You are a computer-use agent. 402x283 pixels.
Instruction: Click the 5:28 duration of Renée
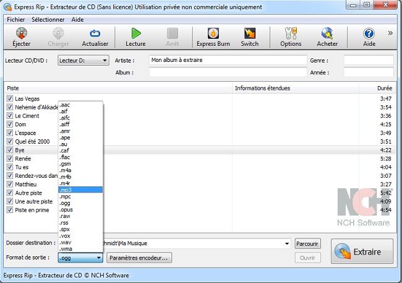coord(385,159)
